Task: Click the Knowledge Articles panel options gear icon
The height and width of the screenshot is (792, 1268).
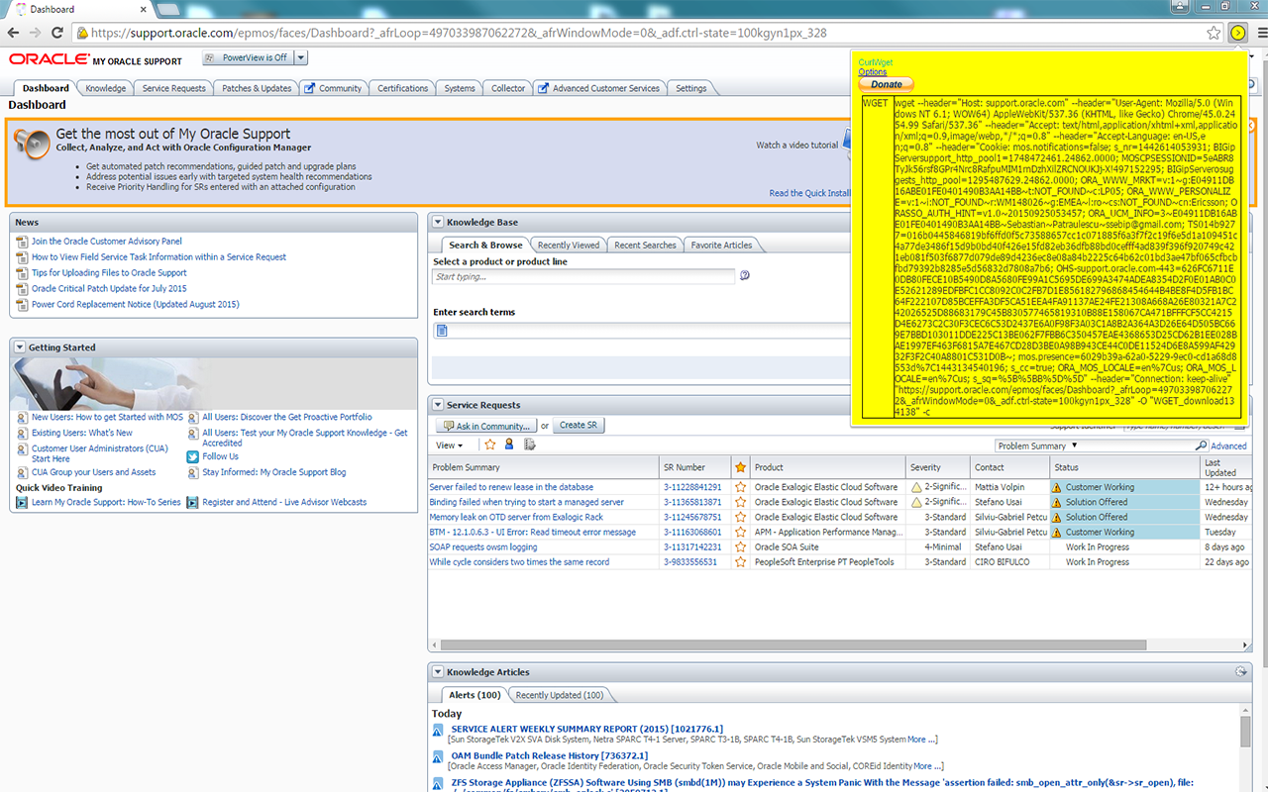Action: (1240, 672)
